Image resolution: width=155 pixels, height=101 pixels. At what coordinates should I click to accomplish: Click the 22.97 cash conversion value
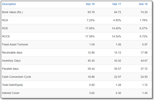[117, 77]
